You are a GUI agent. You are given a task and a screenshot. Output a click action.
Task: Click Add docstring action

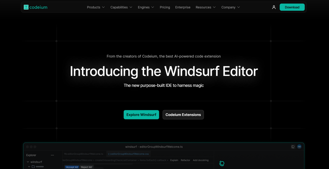[x=201, y=160]
